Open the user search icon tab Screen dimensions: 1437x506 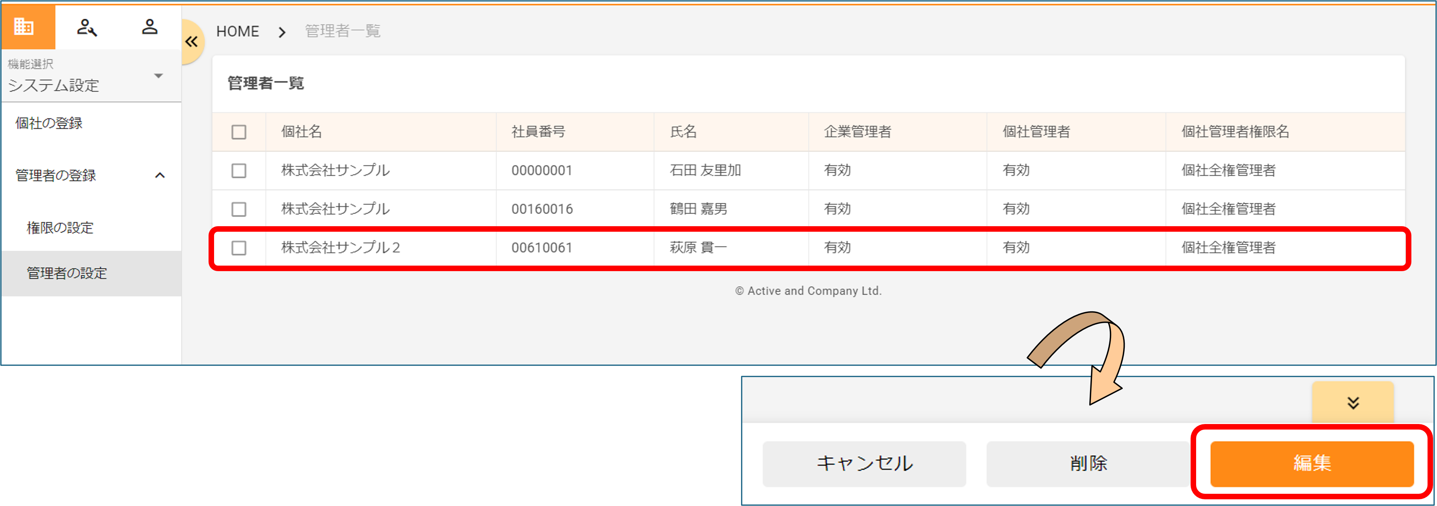pyautogui.click(x=86, y=27)
